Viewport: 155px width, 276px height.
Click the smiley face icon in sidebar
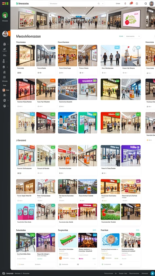[x=4, y=106]
